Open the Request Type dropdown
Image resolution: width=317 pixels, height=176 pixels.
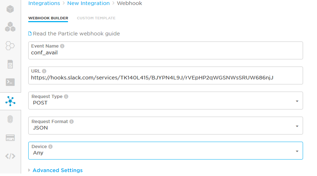tap(165, 101)
